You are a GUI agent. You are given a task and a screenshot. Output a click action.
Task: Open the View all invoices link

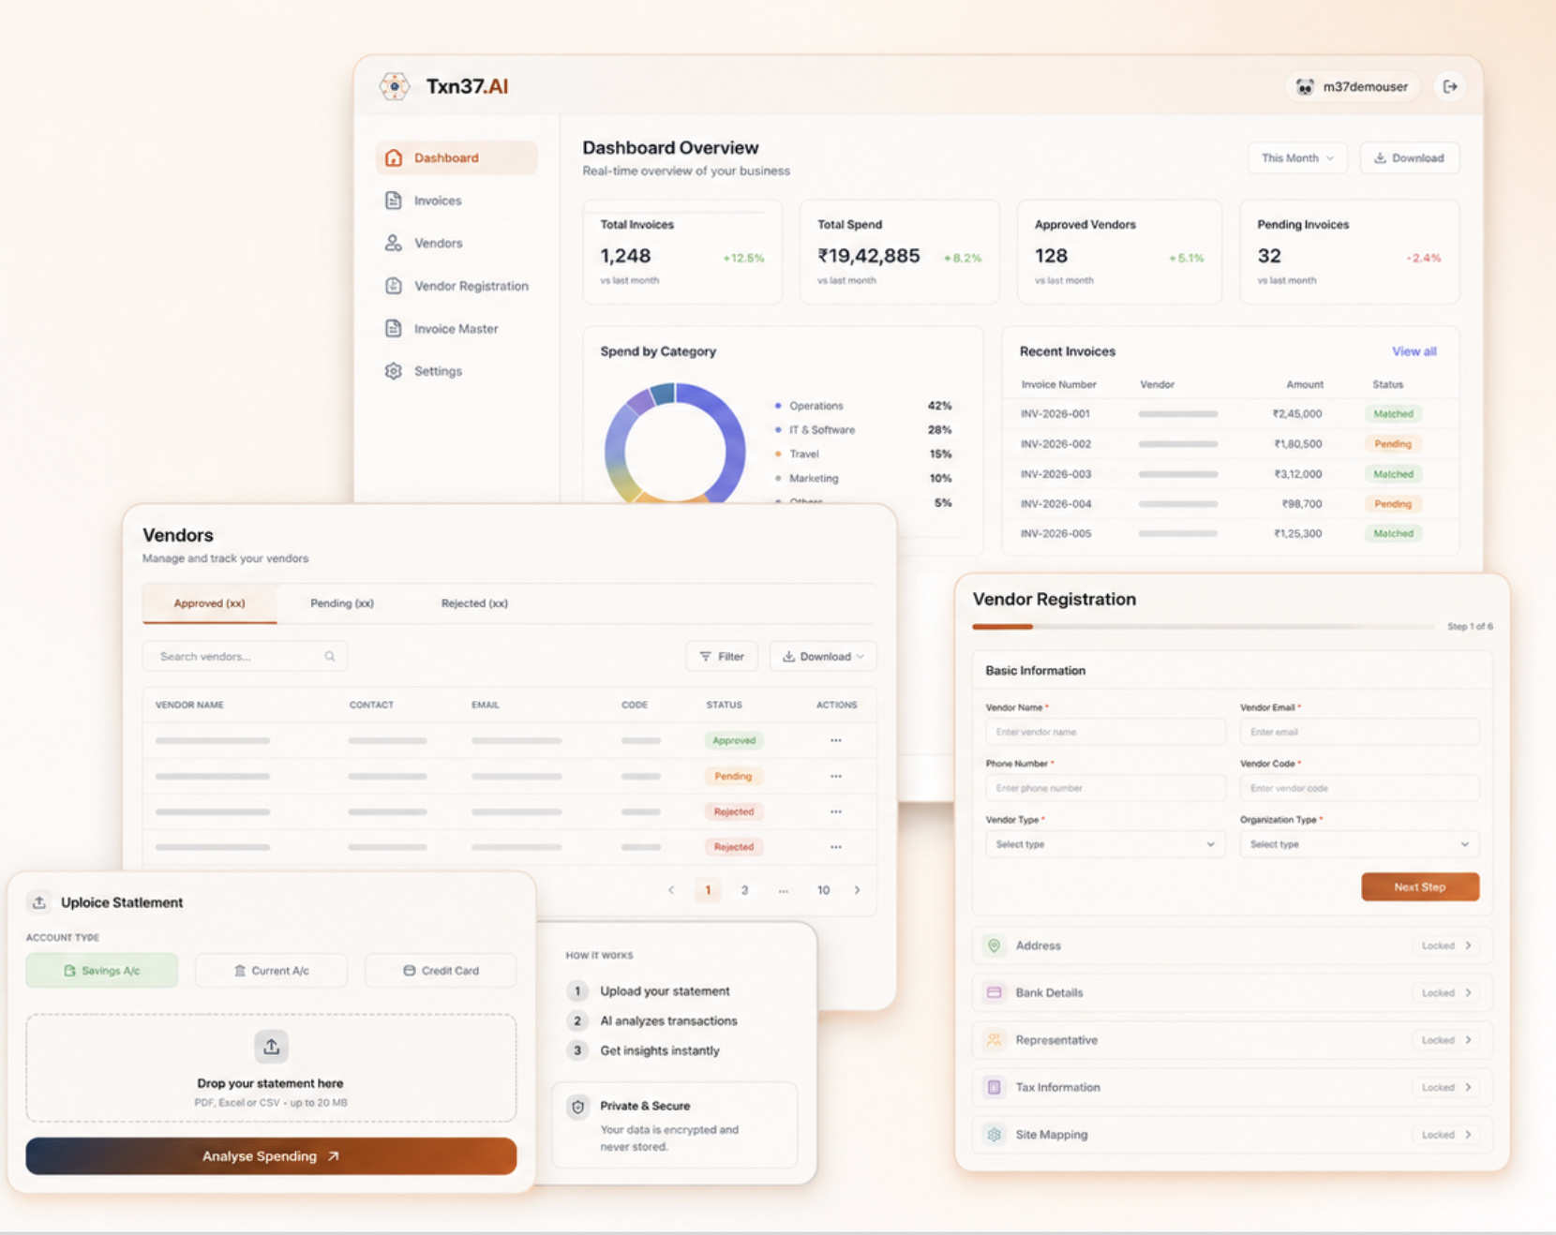[x=1414, y=351]
